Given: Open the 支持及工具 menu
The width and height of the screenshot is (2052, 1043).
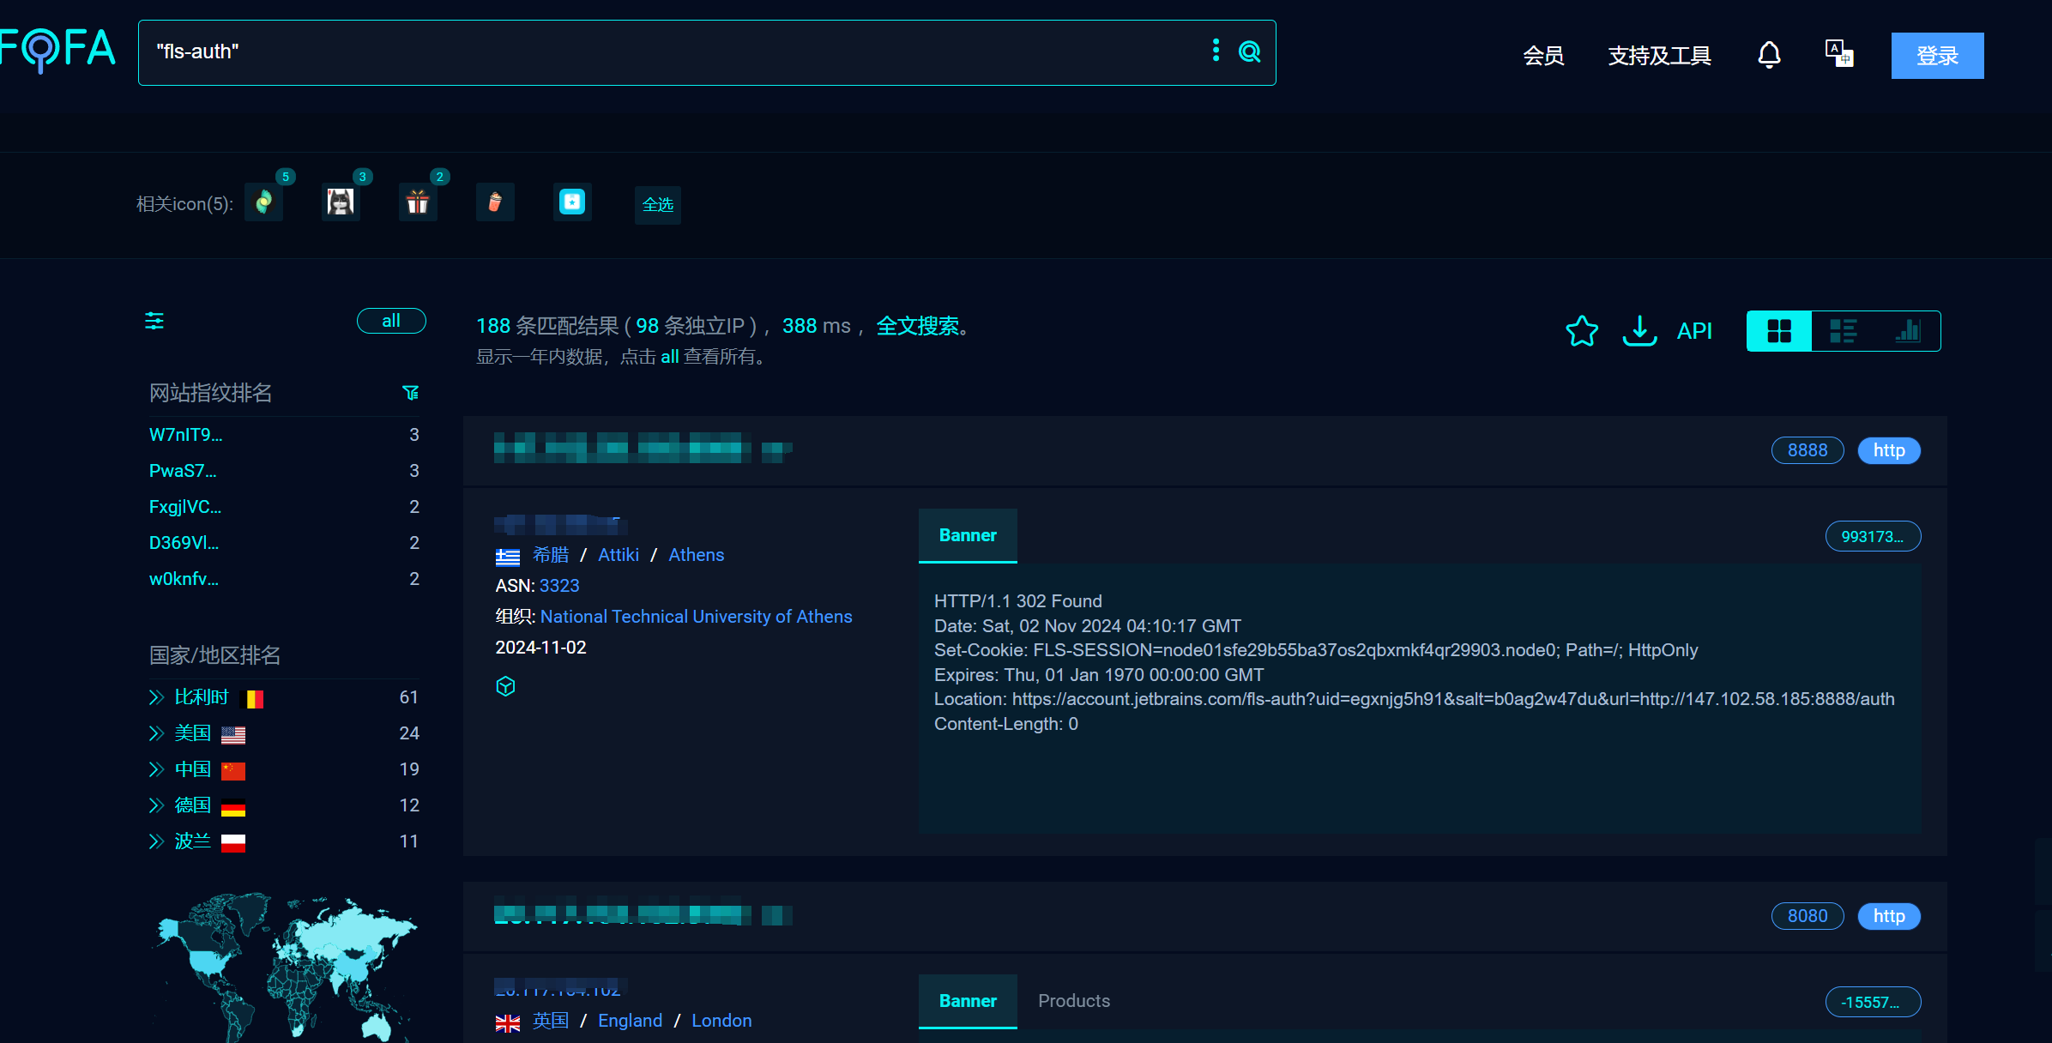Looking at the screenshot, I should [x=1659, y=56].
